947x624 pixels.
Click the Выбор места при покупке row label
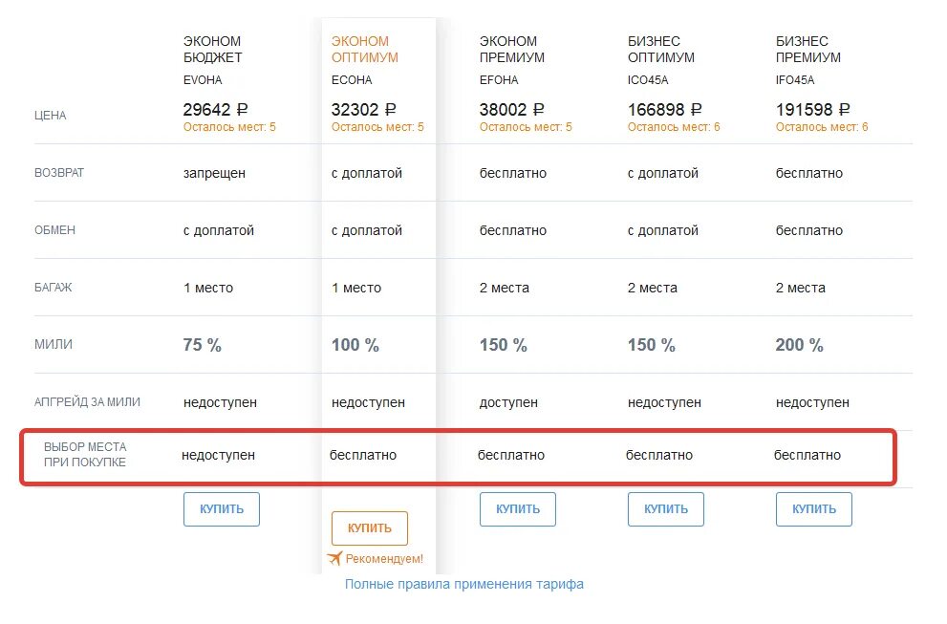pos(85,454)
